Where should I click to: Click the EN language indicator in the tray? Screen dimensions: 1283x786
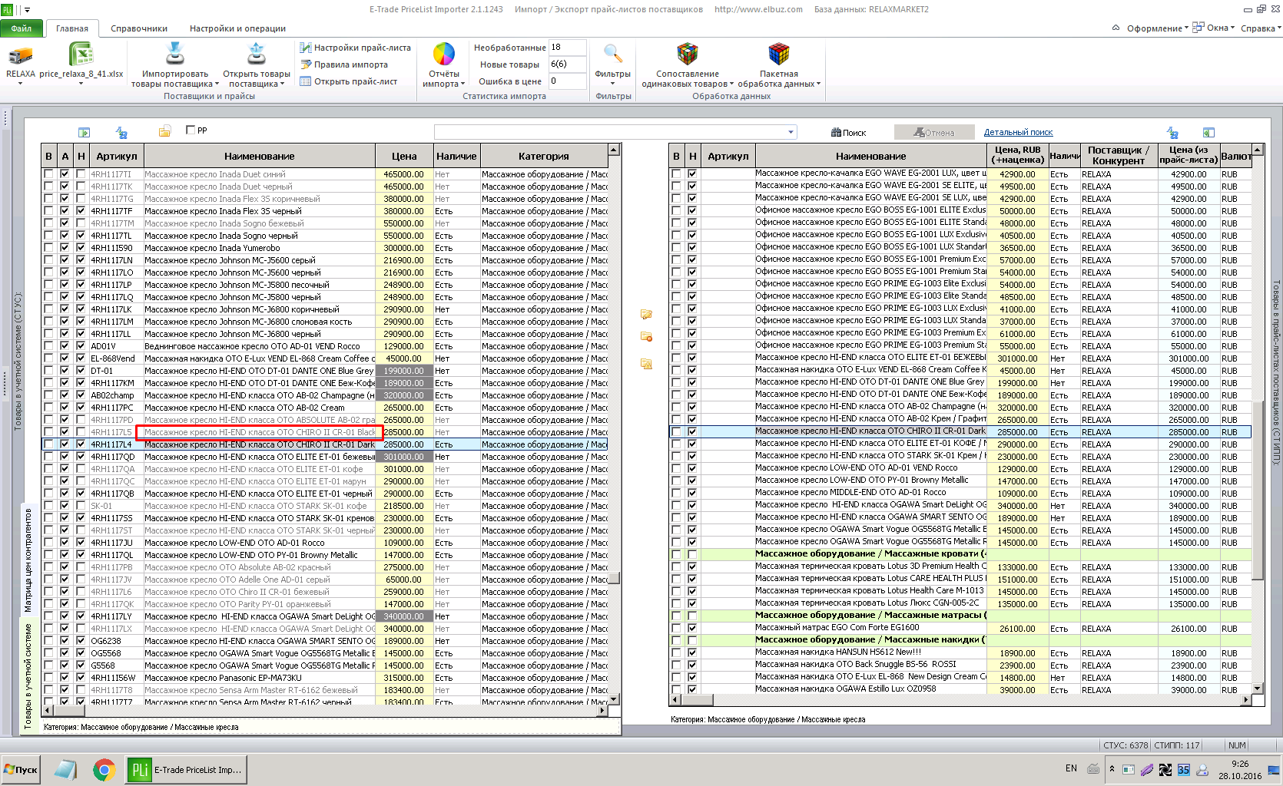[1071, 768]
